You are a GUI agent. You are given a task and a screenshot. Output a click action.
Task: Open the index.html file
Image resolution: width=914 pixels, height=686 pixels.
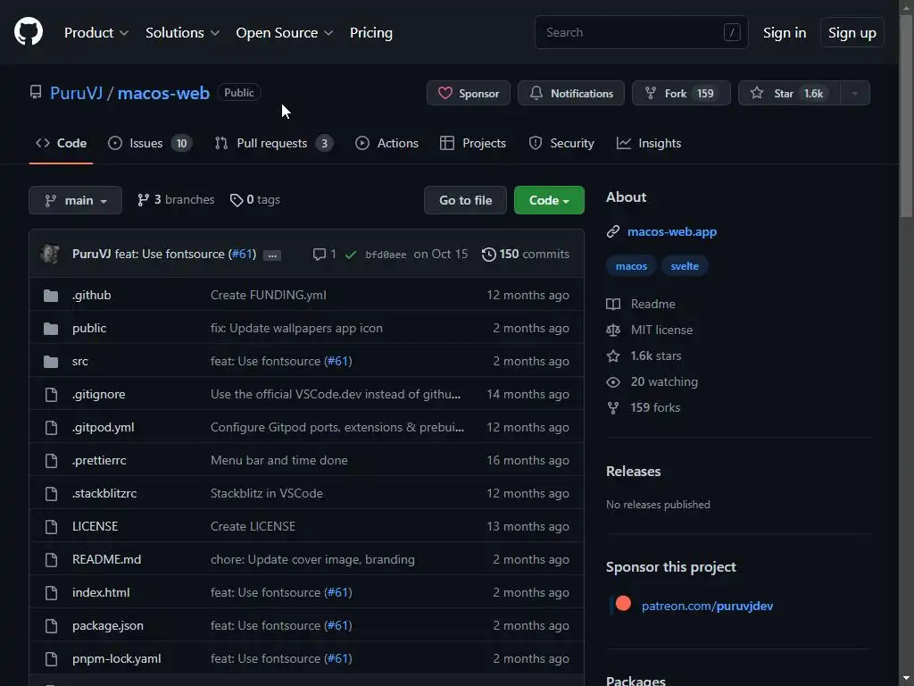101,593
